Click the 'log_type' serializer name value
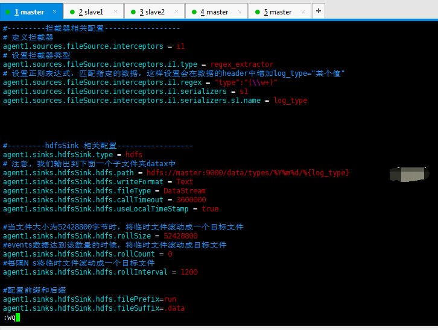The width and height of the screenshot is (438, 330). (x=291, y=101)
